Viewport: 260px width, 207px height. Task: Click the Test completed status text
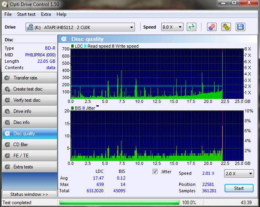point(17,203)
